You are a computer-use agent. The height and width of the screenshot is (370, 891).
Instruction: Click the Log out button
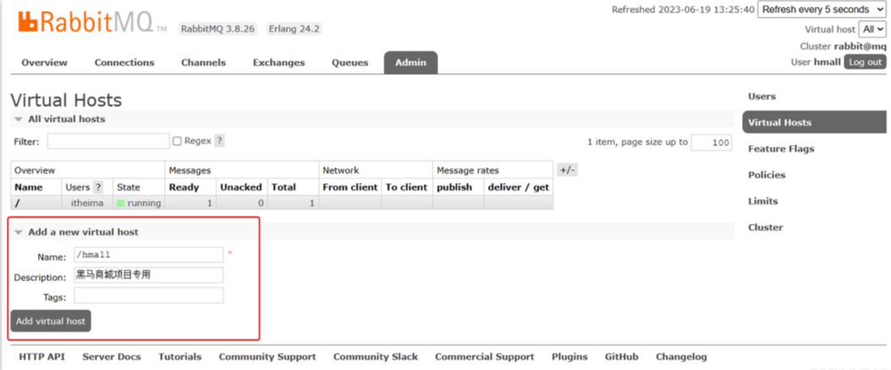tap(865, 62)
